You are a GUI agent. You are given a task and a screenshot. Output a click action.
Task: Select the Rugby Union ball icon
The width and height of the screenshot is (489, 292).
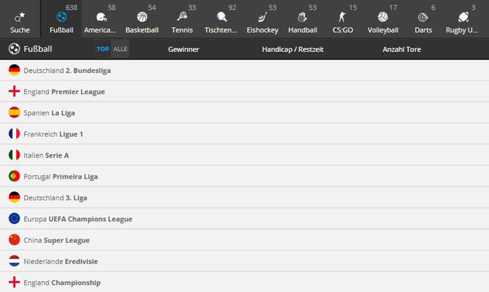point(463,17)
